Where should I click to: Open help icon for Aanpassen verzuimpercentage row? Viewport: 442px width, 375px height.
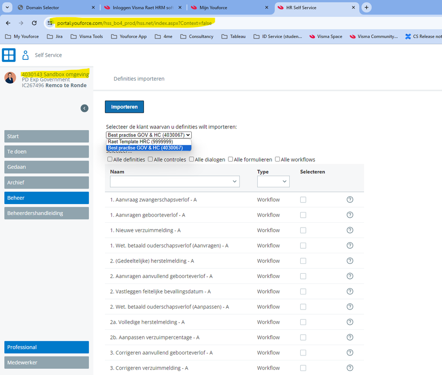[350, 337]
